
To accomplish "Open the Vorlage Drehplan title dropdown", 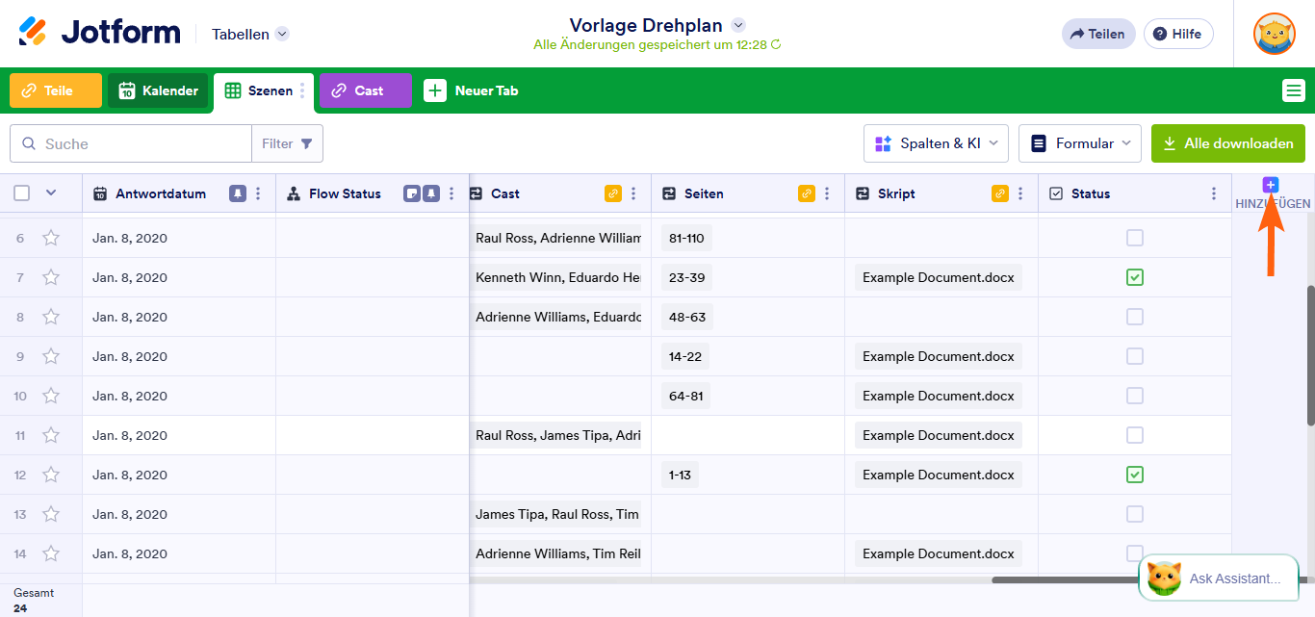I will coord(737,25).
